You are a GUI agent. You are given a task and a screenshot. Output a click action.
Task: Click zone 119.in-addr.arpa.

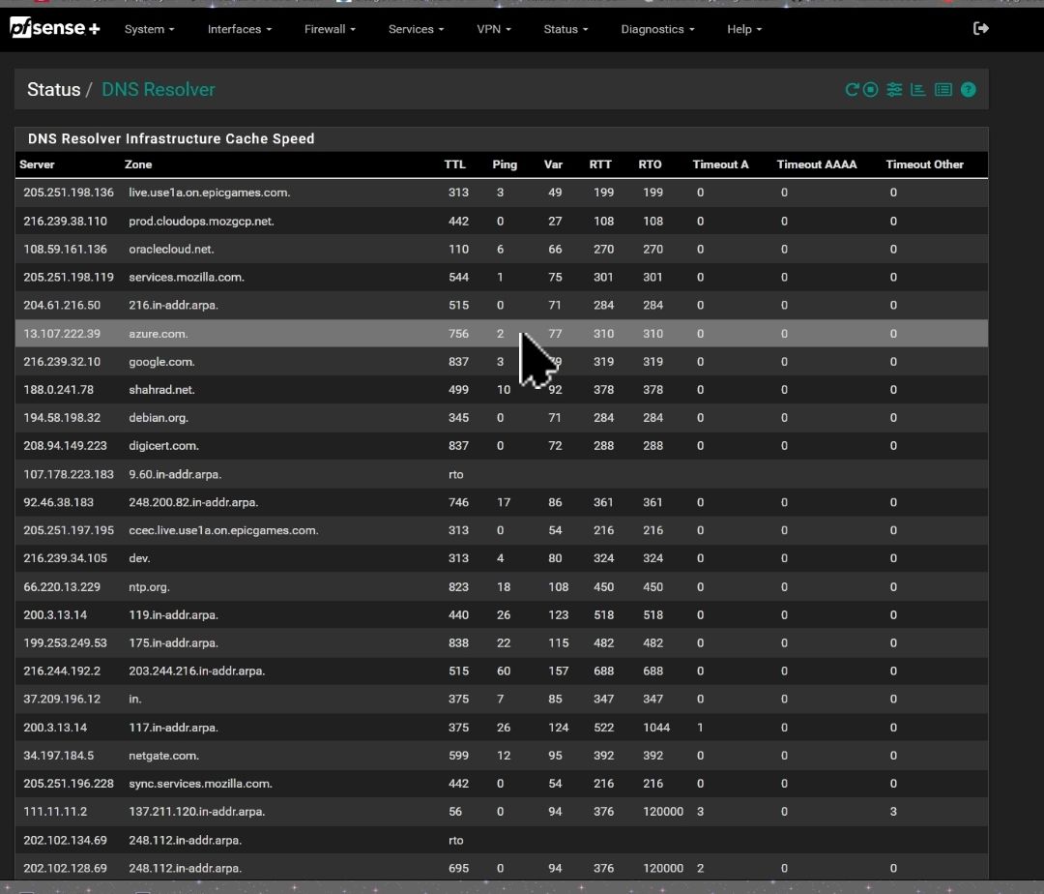click(174, 615)
